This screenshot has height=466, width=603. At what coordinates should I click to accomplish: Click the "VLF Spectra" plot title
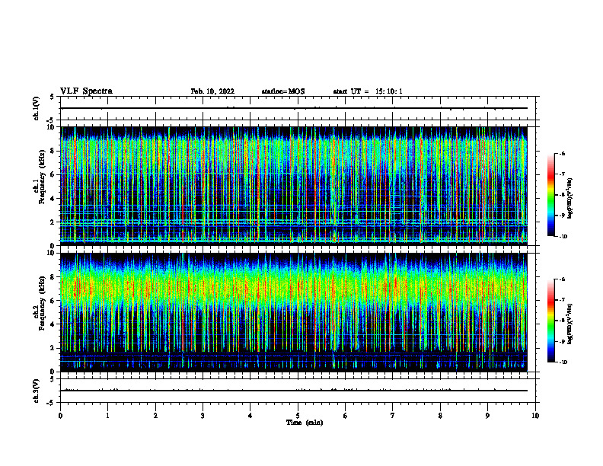(86, 91)
